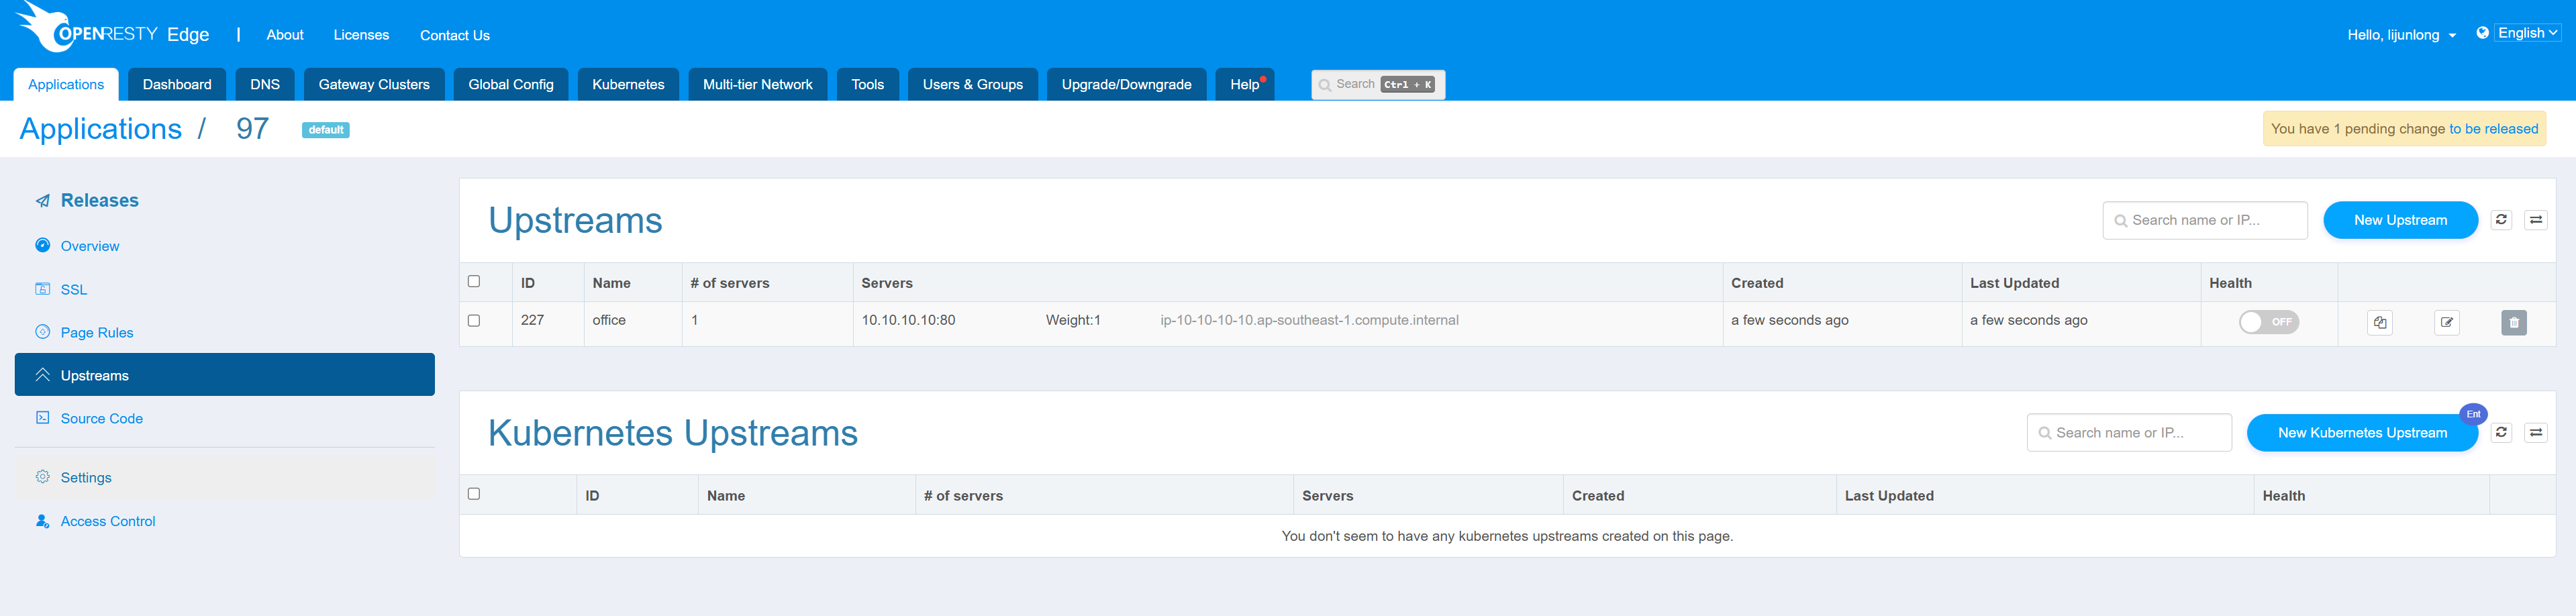The image size is (2576, 616).
Task: Select all upstreams via header checkbox
Action: 474,281
